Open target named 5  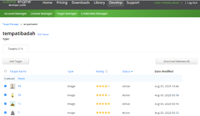coord(19,112)
